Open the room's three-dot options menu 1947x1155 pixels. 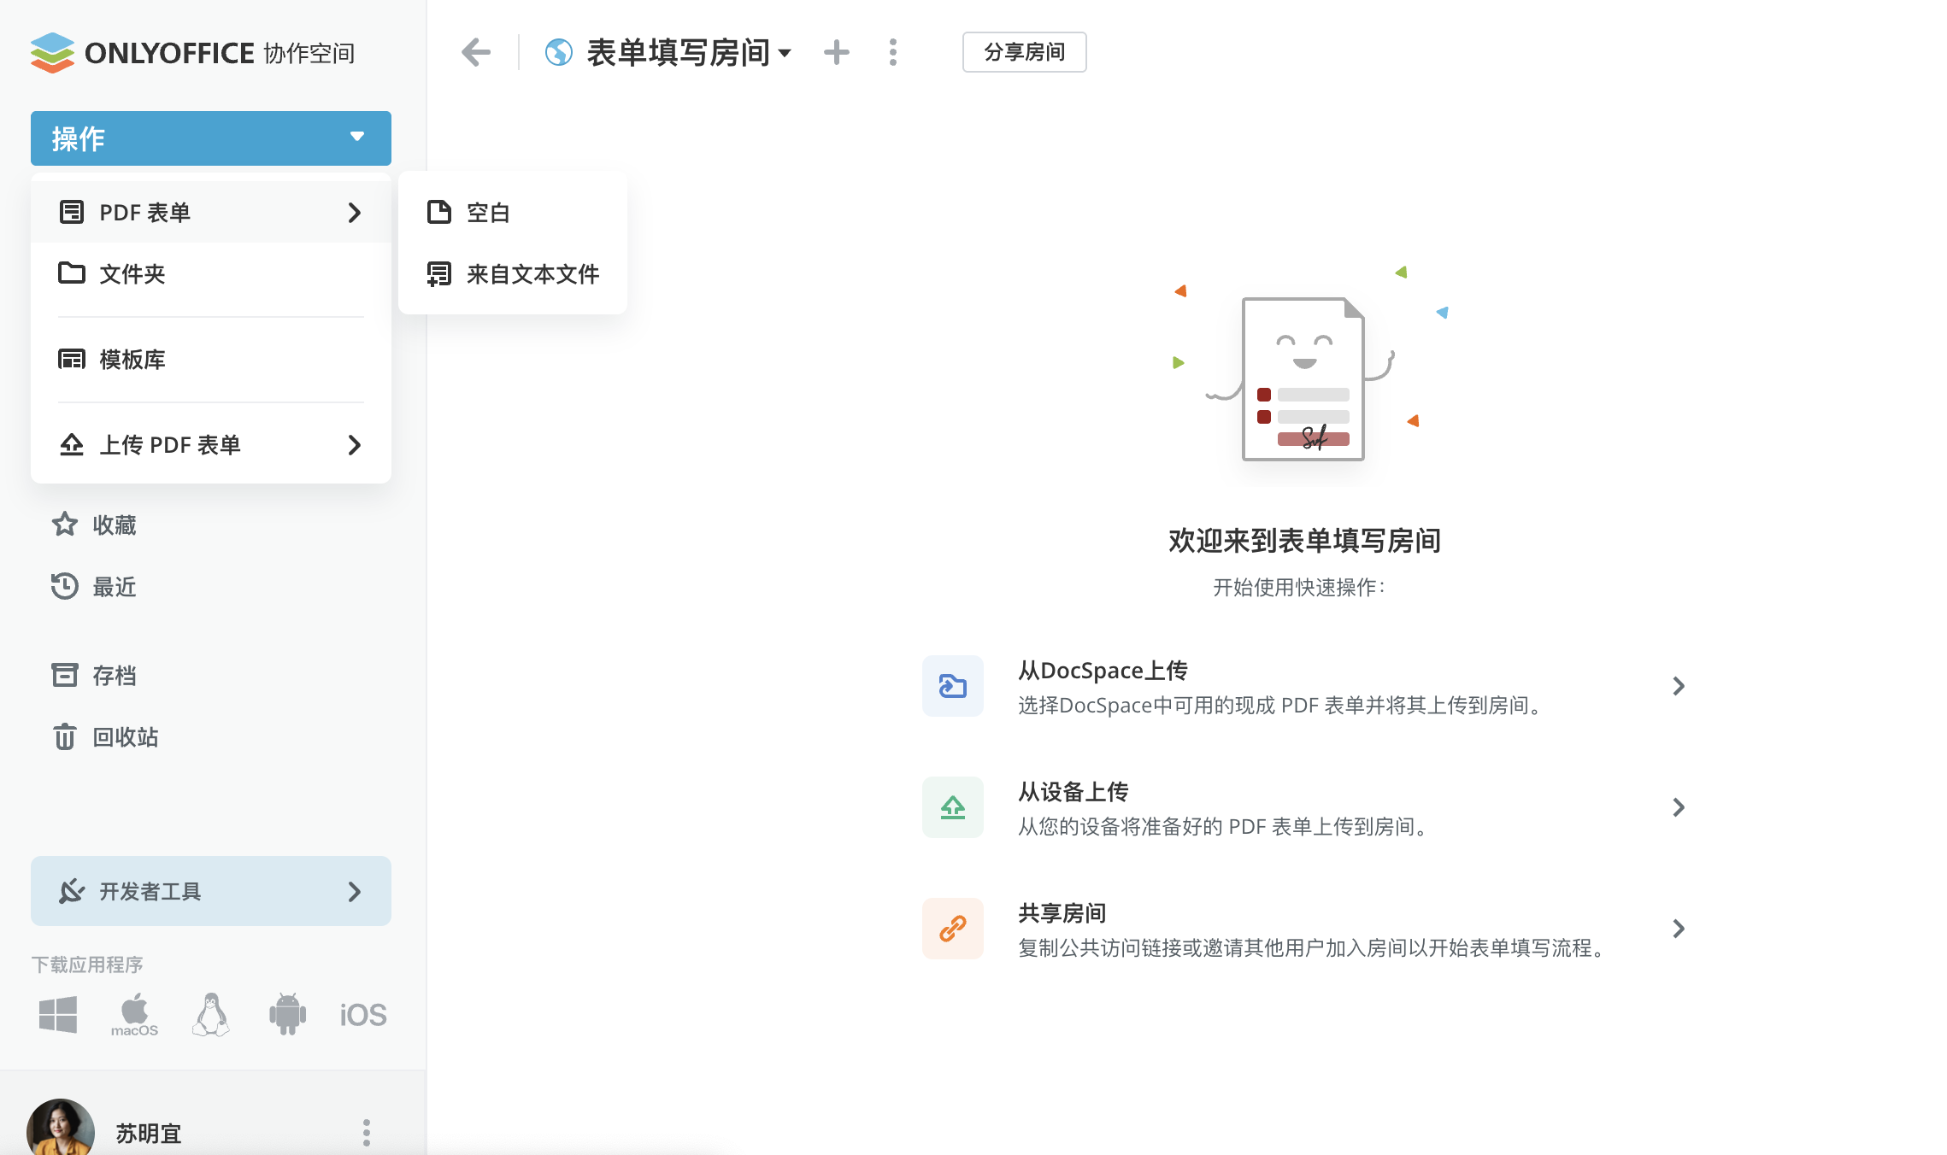893,52
